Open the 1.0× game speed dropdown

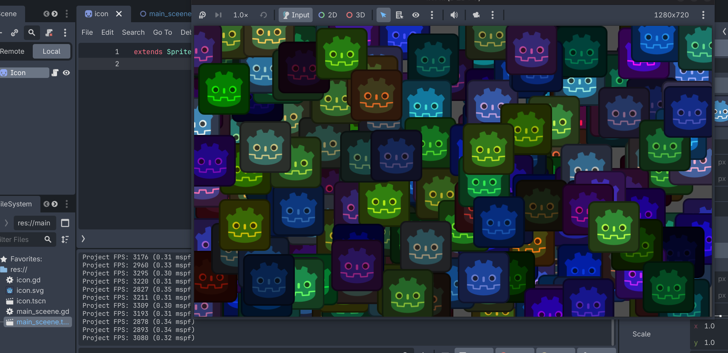(241, 15)
